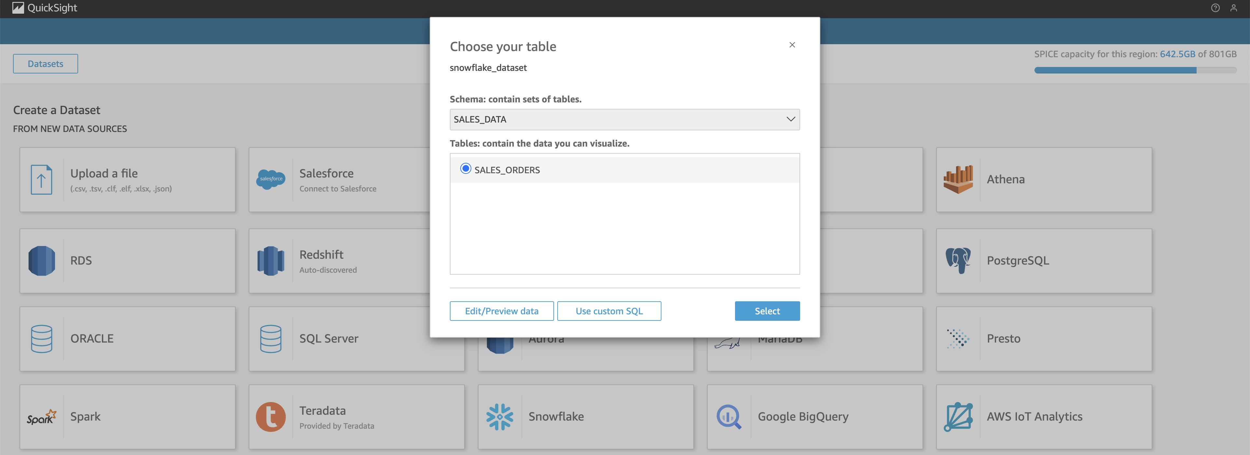Click the Snowflake data source icon
This screenshot has height=455, width=1250.
click(x=499, y=417)
